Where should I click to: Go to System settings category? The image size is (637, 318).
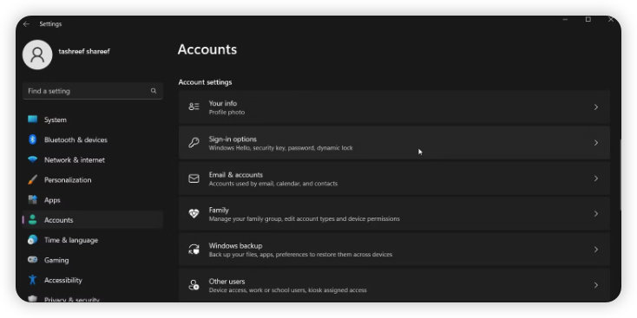click(x=93, y=120)
